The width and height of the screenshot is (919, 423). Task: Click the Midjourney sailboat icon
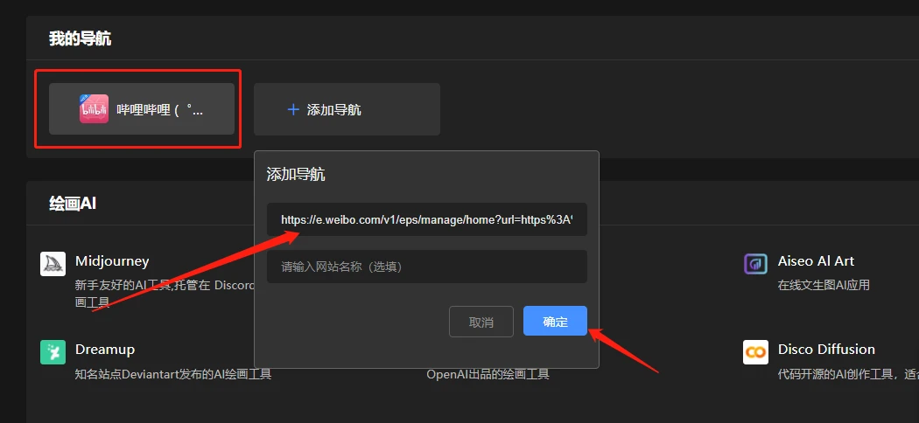tap(53, 264)
